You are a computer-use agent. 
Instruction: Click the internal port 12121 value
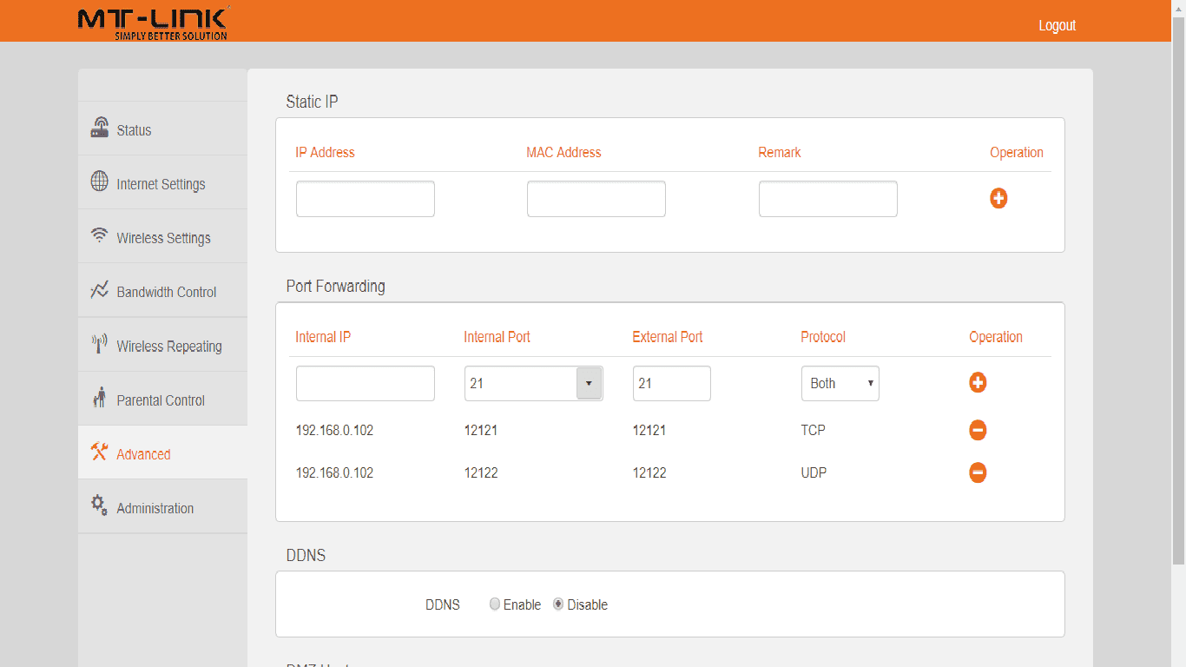pyautogui.click(x=481, y=430)
